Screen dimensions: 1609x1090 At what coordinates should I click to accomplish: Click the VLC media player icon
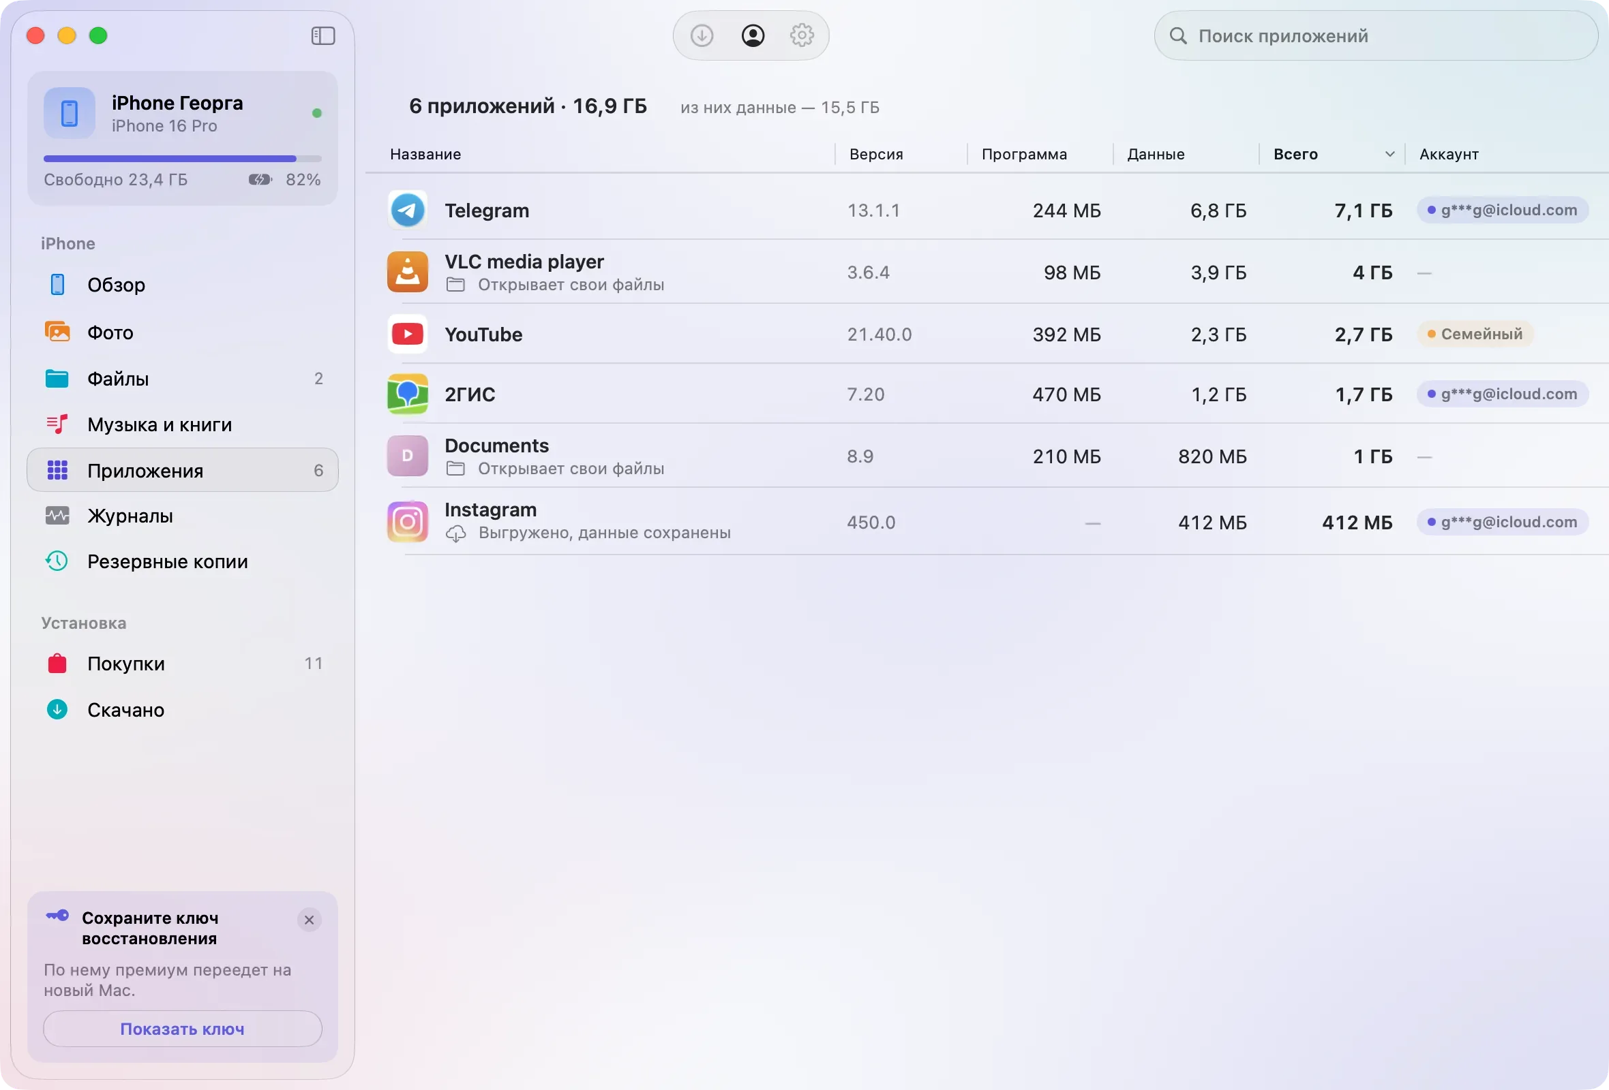tap(407, 272)
